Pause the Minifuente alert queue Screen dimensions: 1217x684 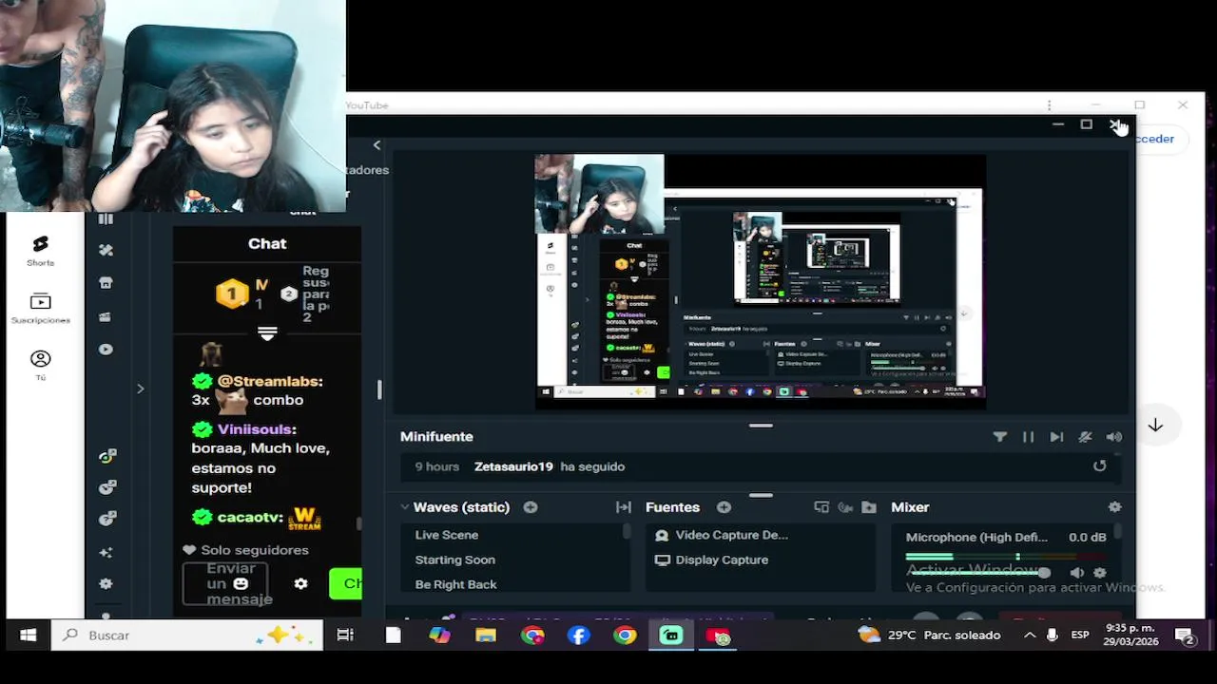coord(1028,437)
